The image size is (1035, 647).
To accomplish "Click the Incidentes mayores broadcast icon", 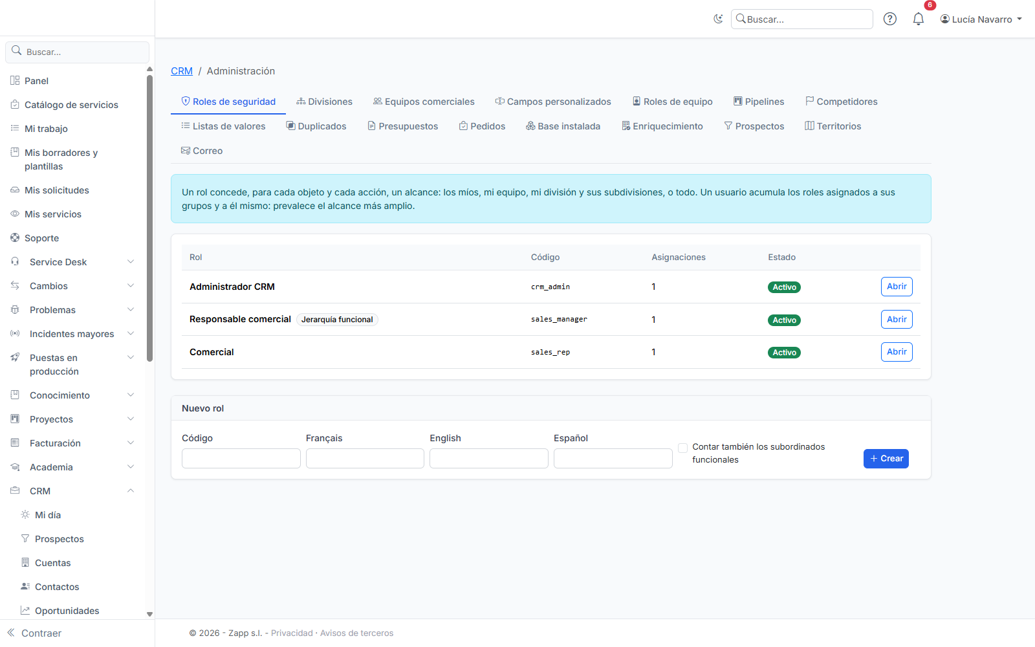I will point(15,333).
